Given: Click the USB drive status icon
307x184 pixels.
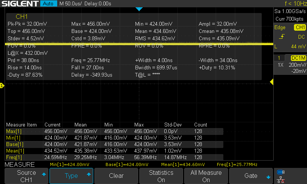Looking at the screenshot, I should [281, 172].
